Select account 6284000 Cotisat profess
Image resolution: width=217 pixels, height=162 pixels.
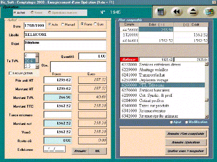(x=162, y=101)
